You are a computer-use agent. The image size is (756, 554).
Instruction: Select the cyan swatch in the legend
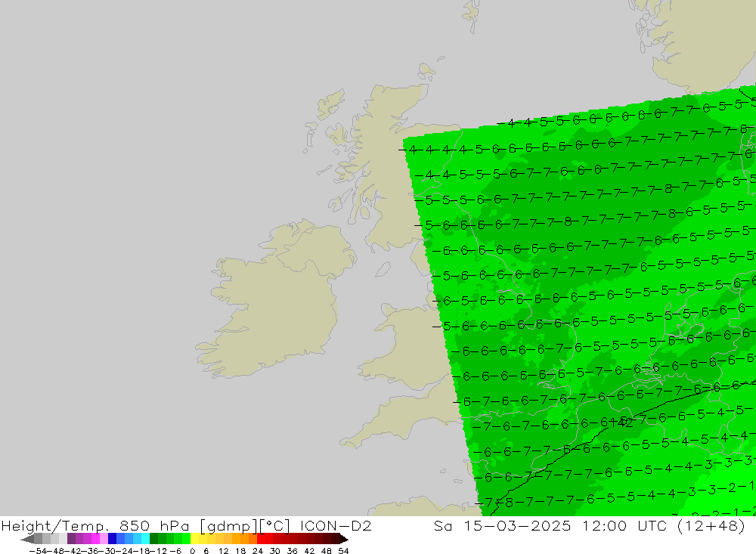[145, 539]
